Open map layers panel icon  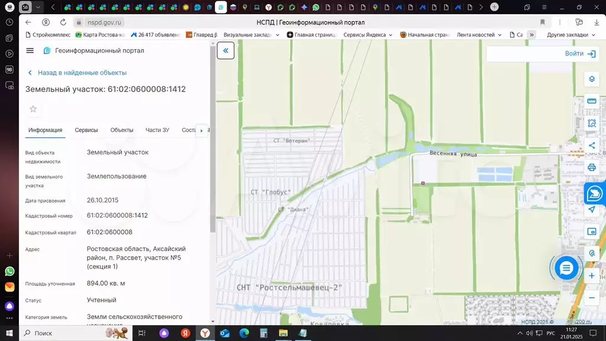tap(592, 79)
